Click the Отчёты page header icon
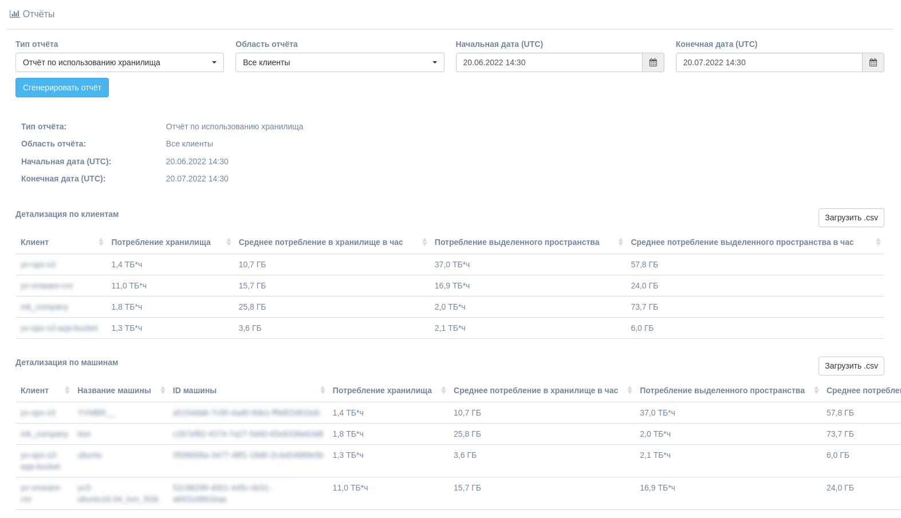The height and width of the screenshot is (518, 901). (14, 14)
